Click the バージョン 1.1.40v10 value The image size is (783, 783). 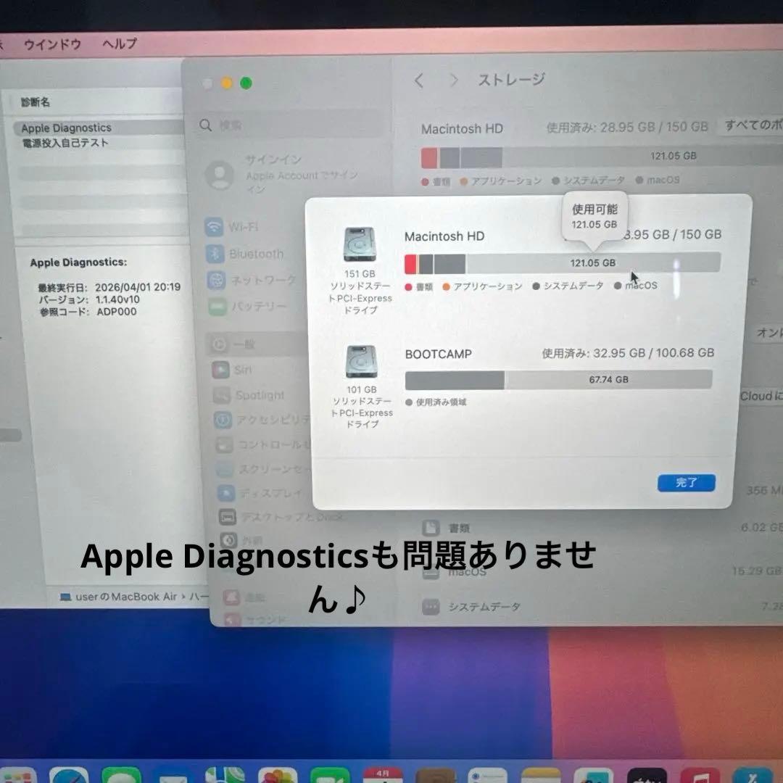pyautogui.click(x=117, y=299)
